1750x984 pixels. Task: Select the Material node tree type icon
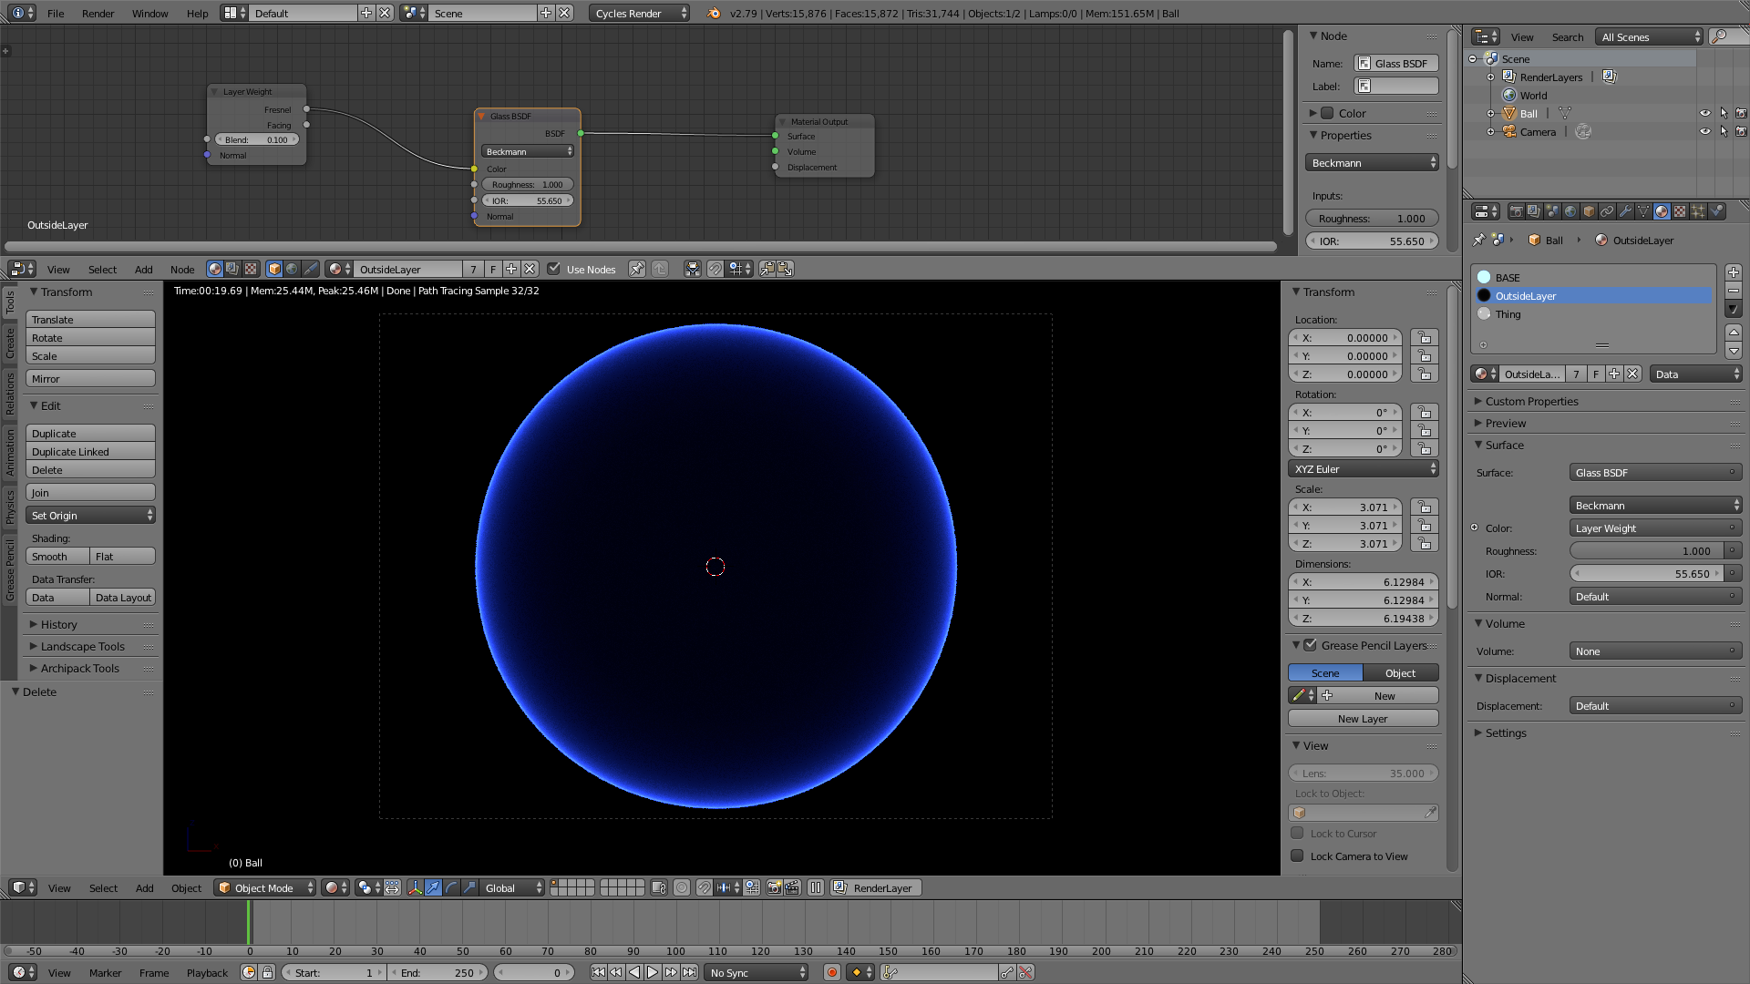214,269
